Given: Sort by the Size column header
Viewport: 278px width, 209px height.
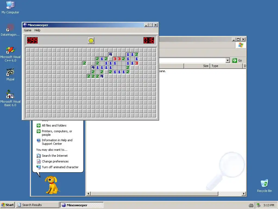Looking at the screenshot, I should point(197,66).
